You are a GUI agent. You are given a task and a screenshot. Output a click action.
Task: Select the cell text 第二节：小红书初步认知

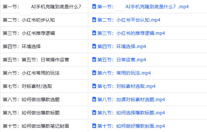point(29,20)
